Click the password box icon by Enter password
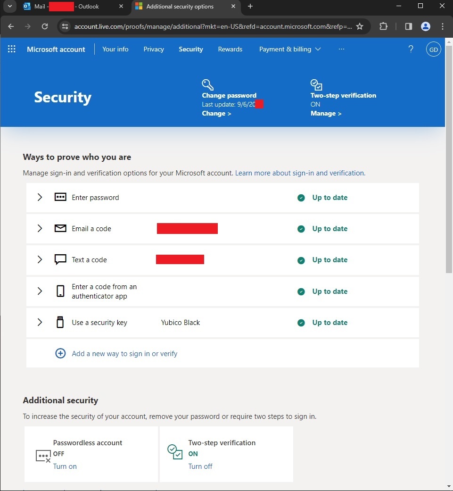Screen dimensions: 453x491 point(60,197)
